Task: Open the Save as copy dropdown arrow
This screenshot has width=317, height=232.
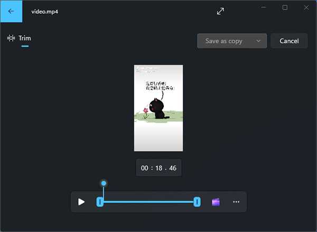Action: click(258, 41)
